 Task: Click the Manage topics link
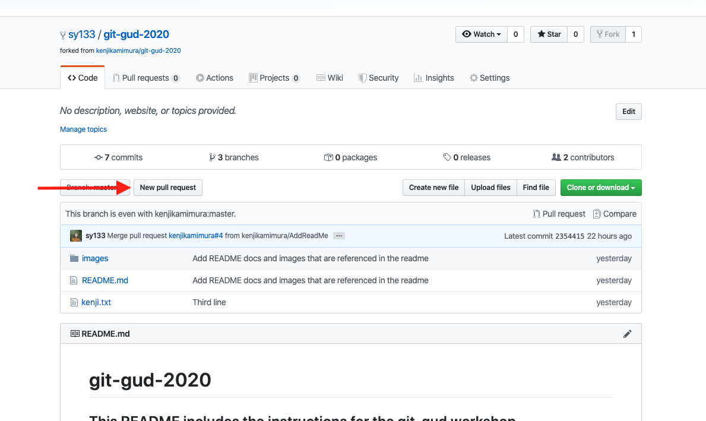coord(83,129)
